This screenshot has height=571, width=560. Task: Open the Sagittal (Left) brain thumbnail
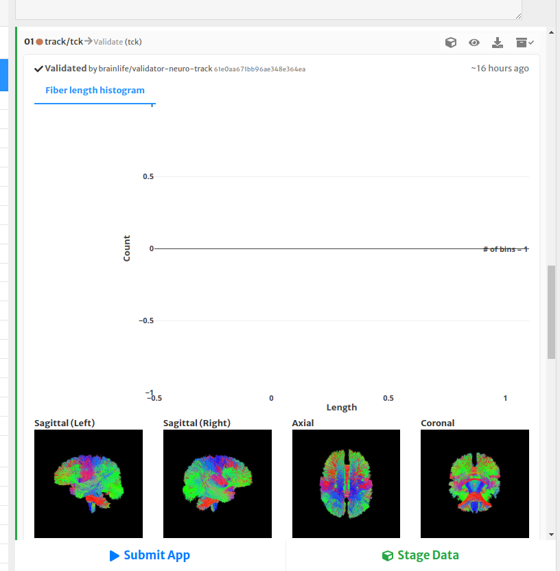[88, 483]
